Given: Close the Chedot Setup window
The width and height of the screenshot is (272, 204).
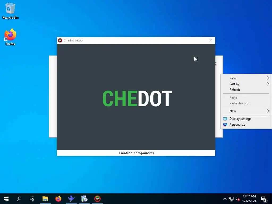Looking at the screenshot, I should click(211, 40).
